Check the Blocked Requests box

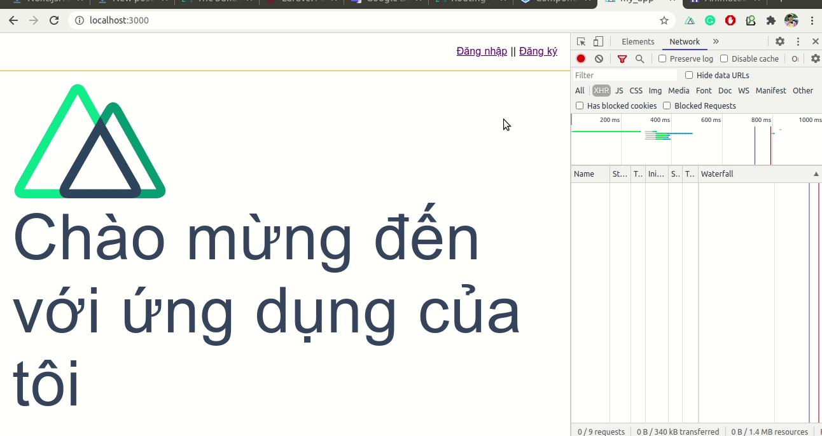(x=667, y=106)
